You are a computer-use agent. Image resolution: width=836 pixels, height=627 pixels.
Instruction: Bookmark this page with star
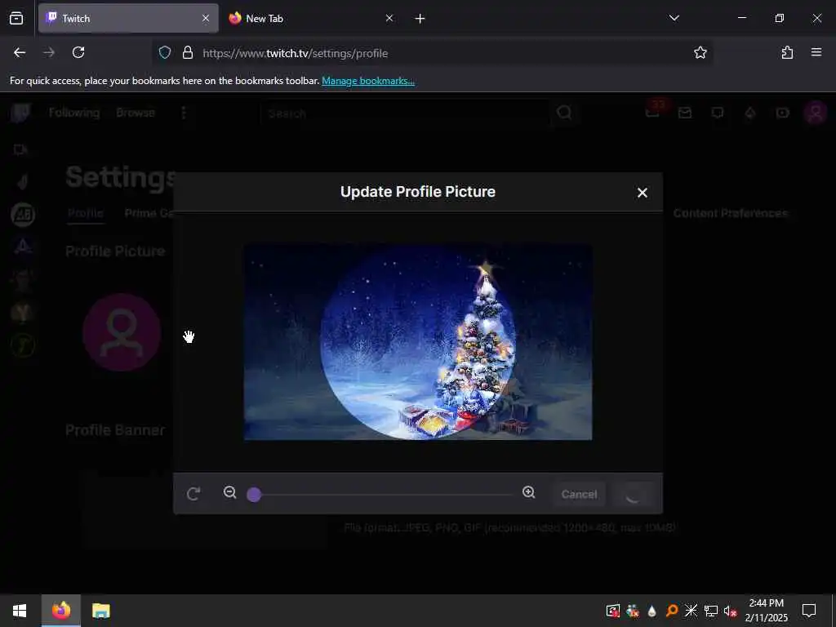pos(700,52)
